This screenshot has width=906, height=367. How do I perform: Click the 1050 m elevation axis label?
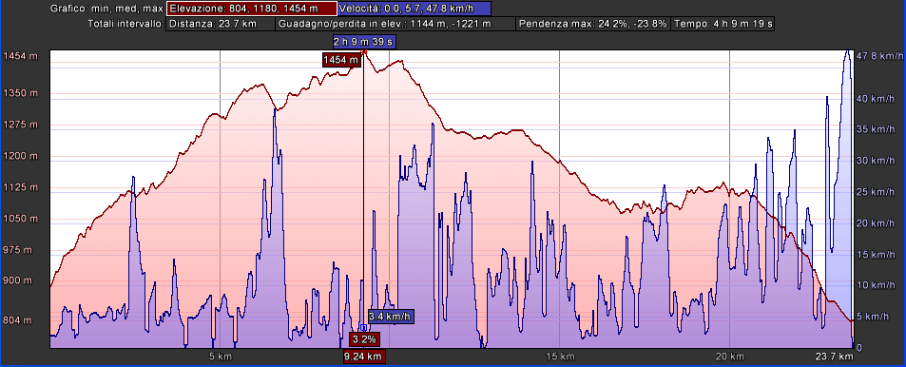(20, 218)
